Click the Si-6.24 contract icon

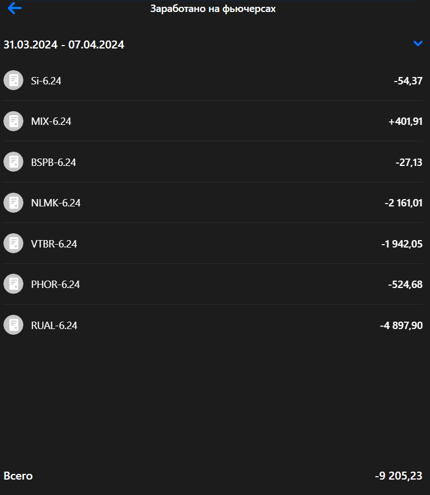13,80
